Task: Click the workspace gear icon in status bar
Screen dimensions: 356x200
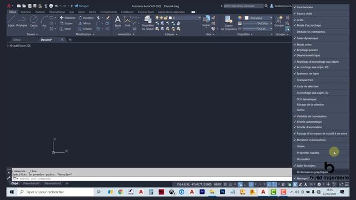Action: [319, 184]
